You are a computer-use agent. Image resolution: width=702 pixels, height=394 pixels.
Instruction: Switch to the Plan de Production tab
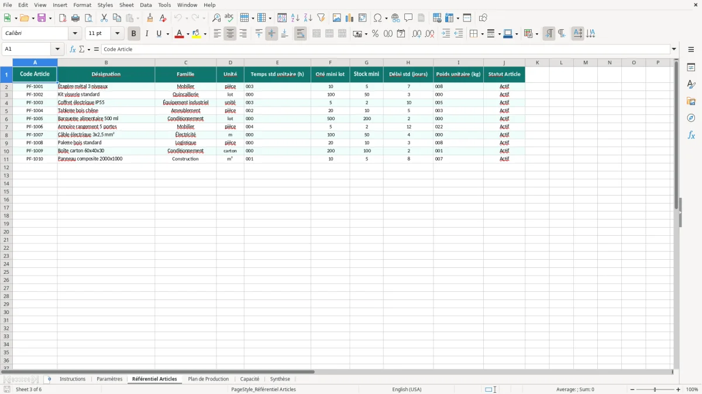point(208,379)
